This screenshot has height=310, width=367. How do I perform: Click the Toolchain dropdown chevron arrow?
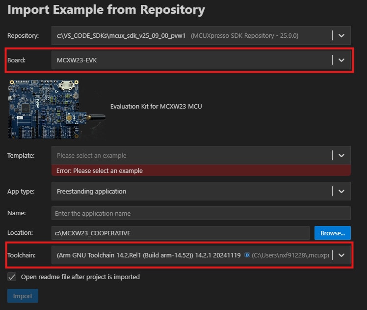click(x=341, y=255)
